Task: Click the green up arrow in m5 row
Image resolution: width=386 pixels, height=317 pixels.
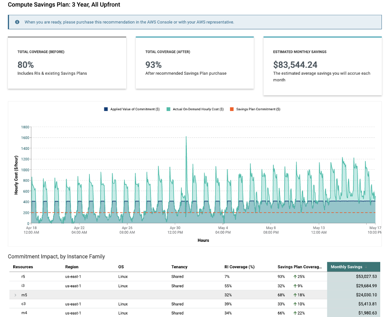Action: (x=295, y=295)
